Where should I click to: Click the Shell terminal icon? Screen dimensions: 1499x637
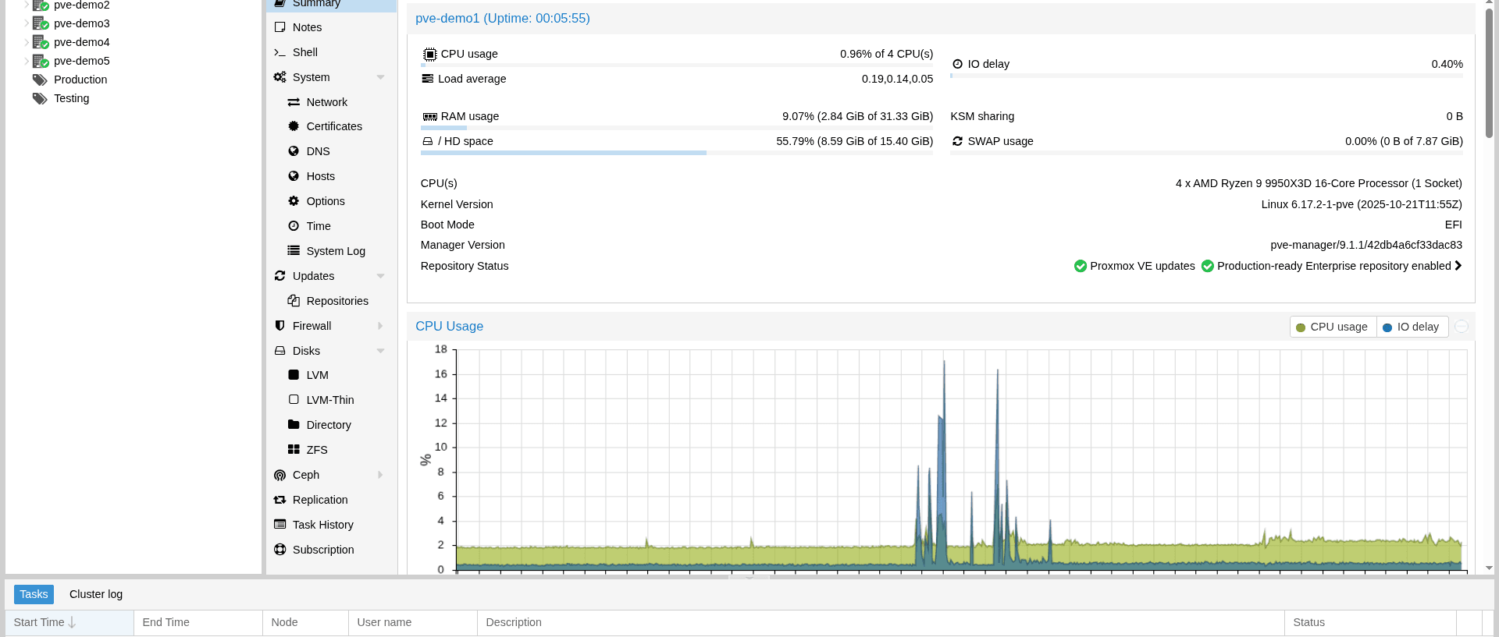point(280,52)
